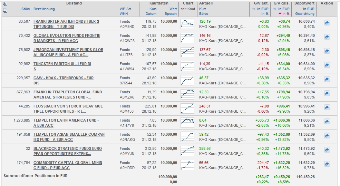Open action icon for JPMorgan Investment Funds row
The width and height of the screenshot is (340, 186).
[x=327, y=51]
